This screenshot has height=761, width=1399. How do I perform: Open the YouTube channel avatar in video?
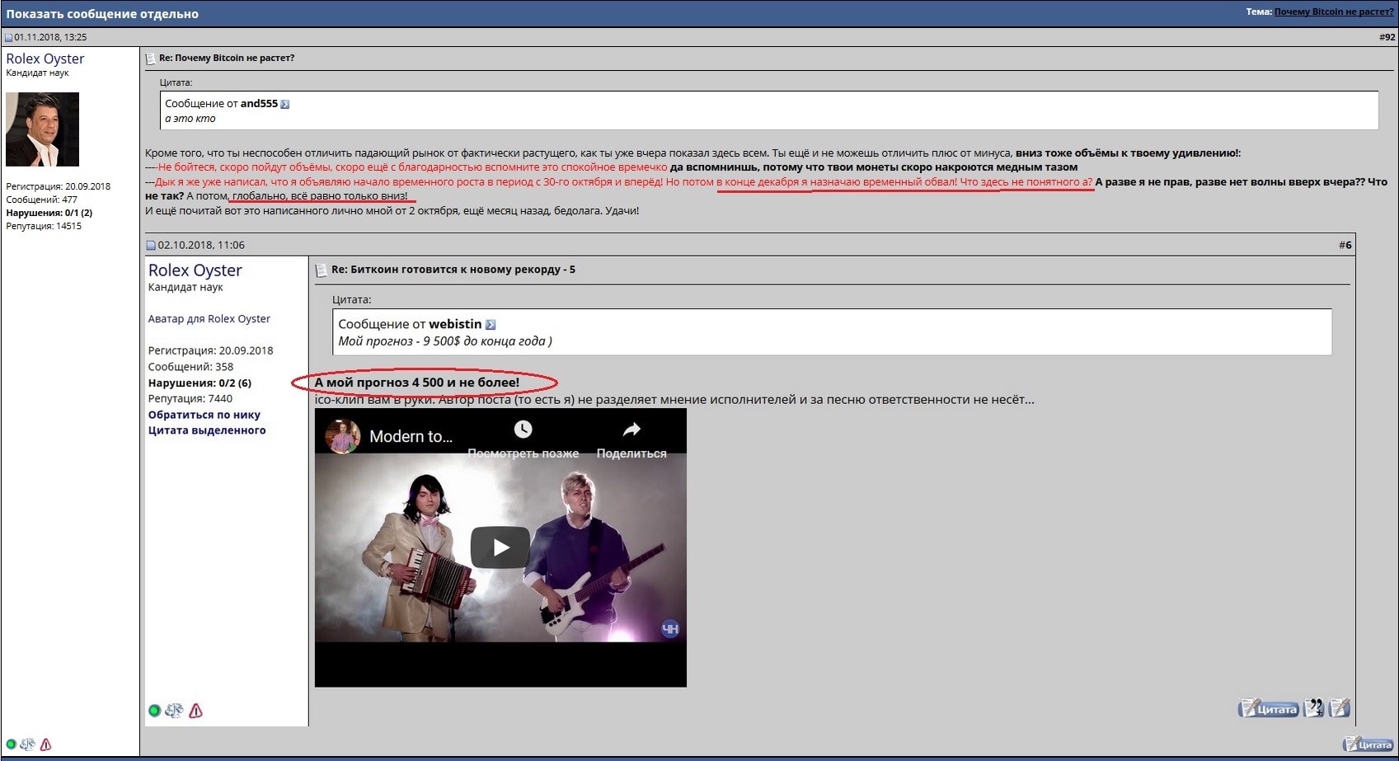[343, 436]
